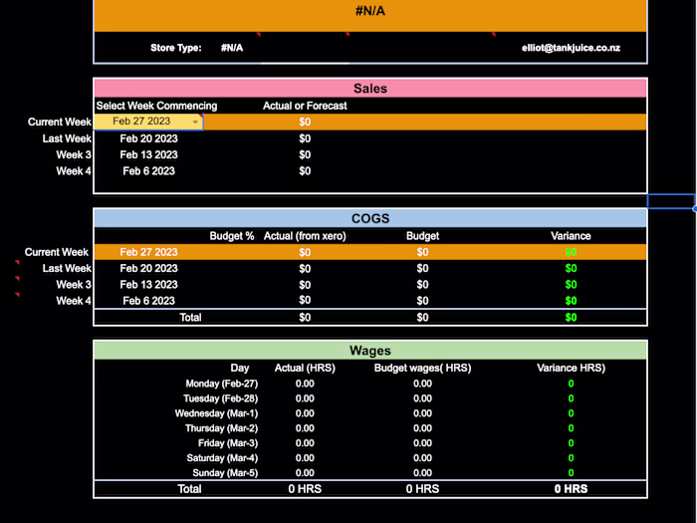Click Wednesday (Mar-1) green variance 0
The image size is (697, 523).
coord(571,413)
